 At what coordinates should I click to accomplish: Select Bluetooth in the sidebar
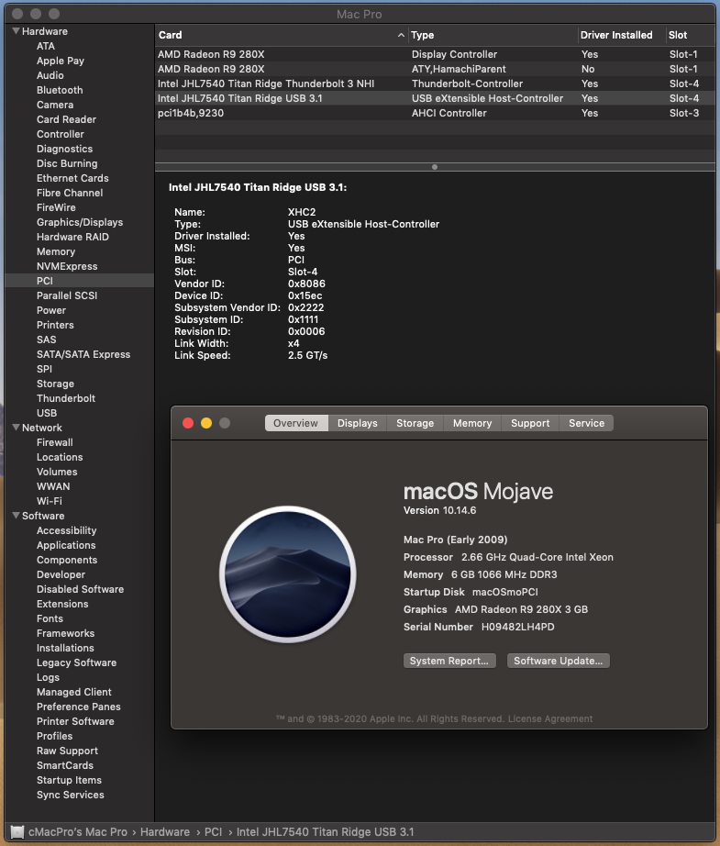60,90
